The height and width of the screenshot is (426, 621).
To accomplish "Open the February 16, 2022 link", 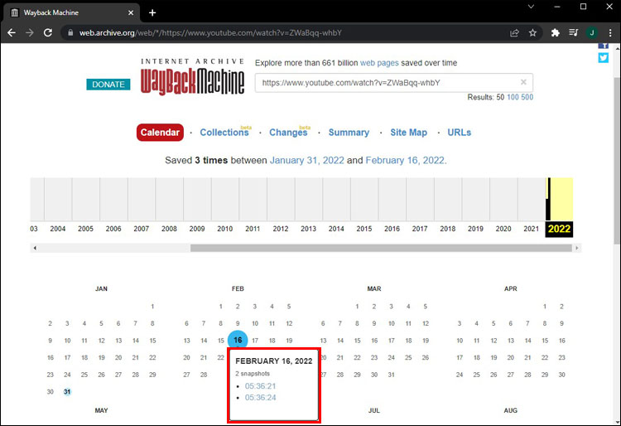I will [x=405, y=161].
